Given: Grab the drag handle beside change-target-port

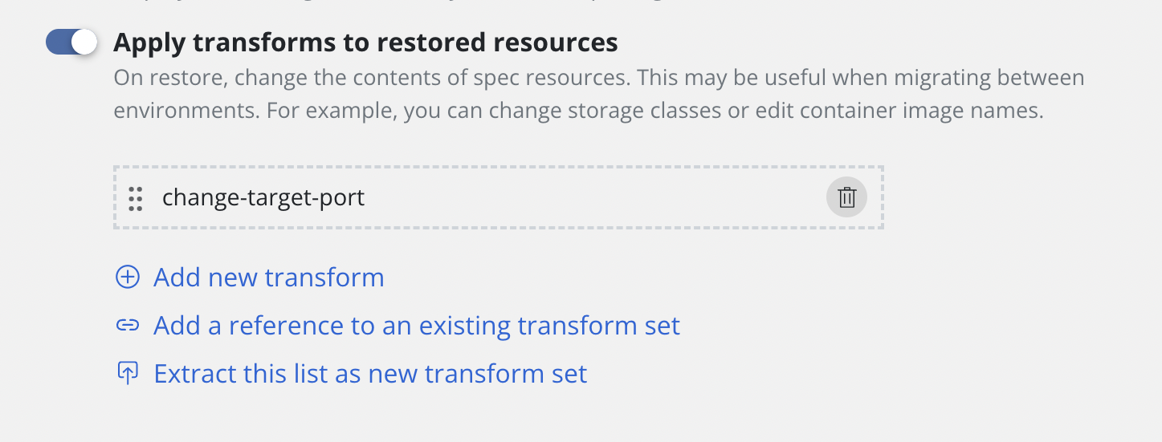Looking at the screenshot, I should [135, 198].
